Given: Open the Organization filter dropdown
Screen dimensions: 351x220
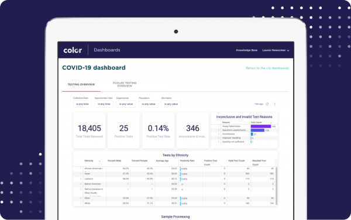Looking at the screenshot, I should click(126, 104).
